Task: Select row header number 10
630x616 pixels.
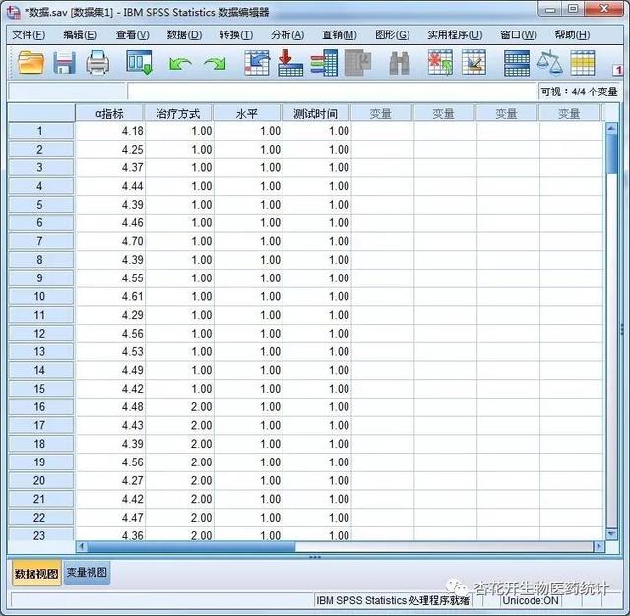Action: pos(41,296)
